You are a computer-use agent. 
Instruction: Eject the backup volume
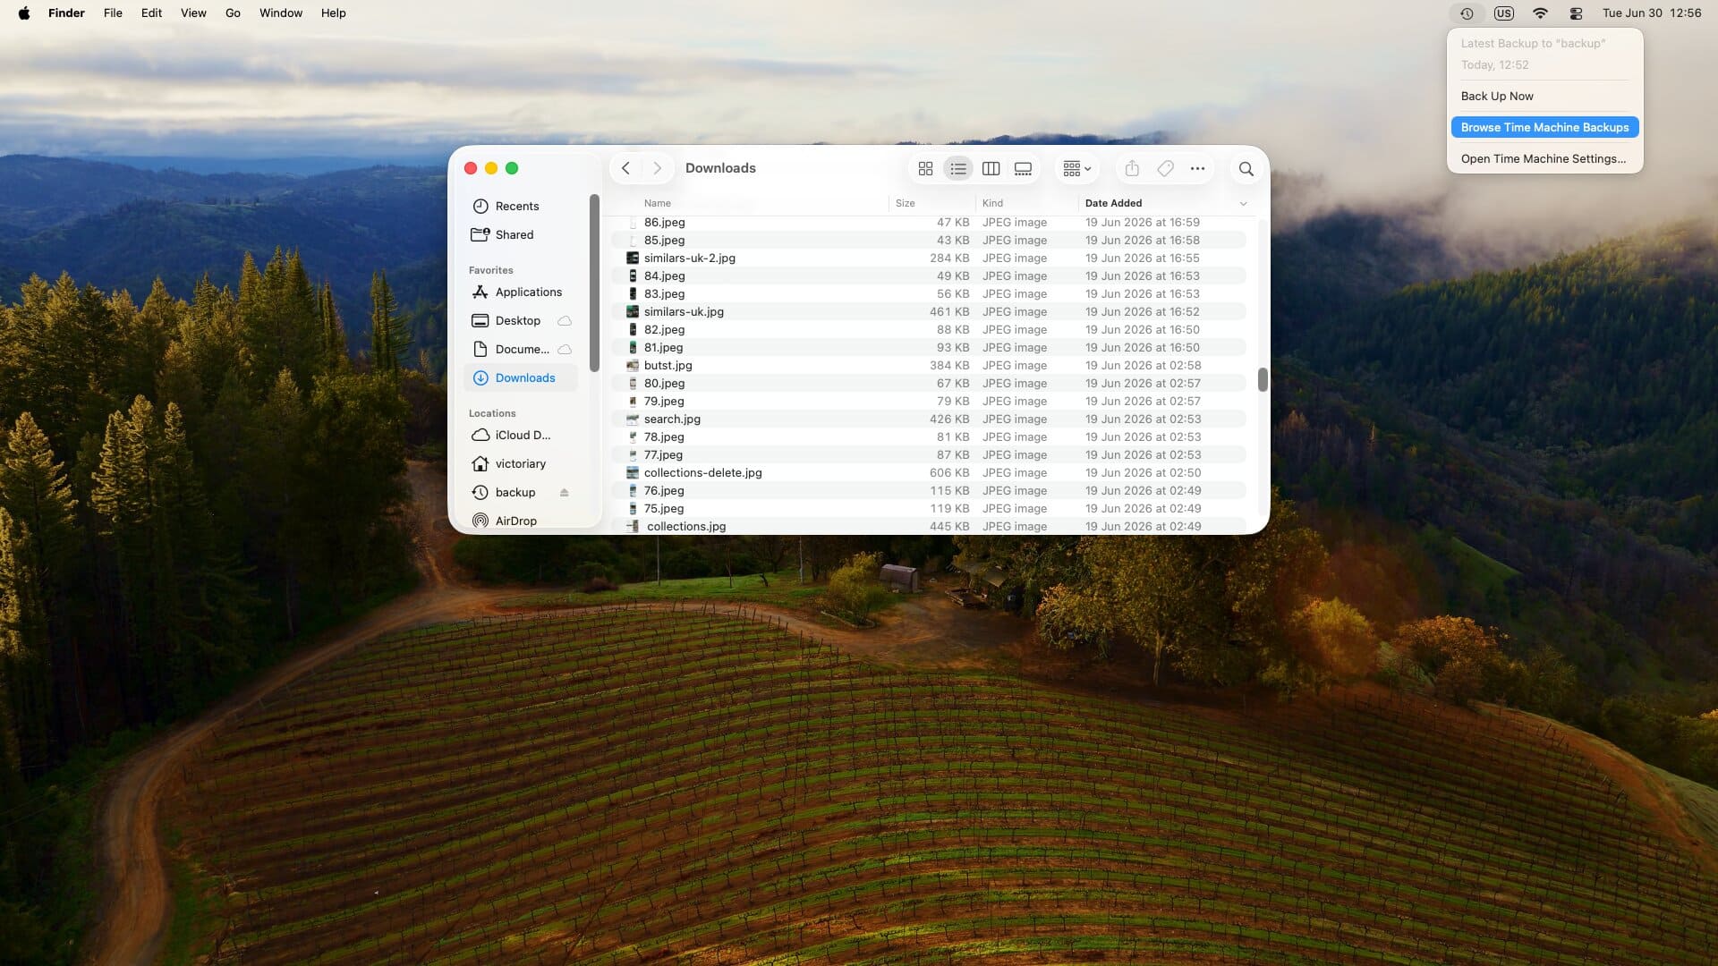[x=564, y=493]
